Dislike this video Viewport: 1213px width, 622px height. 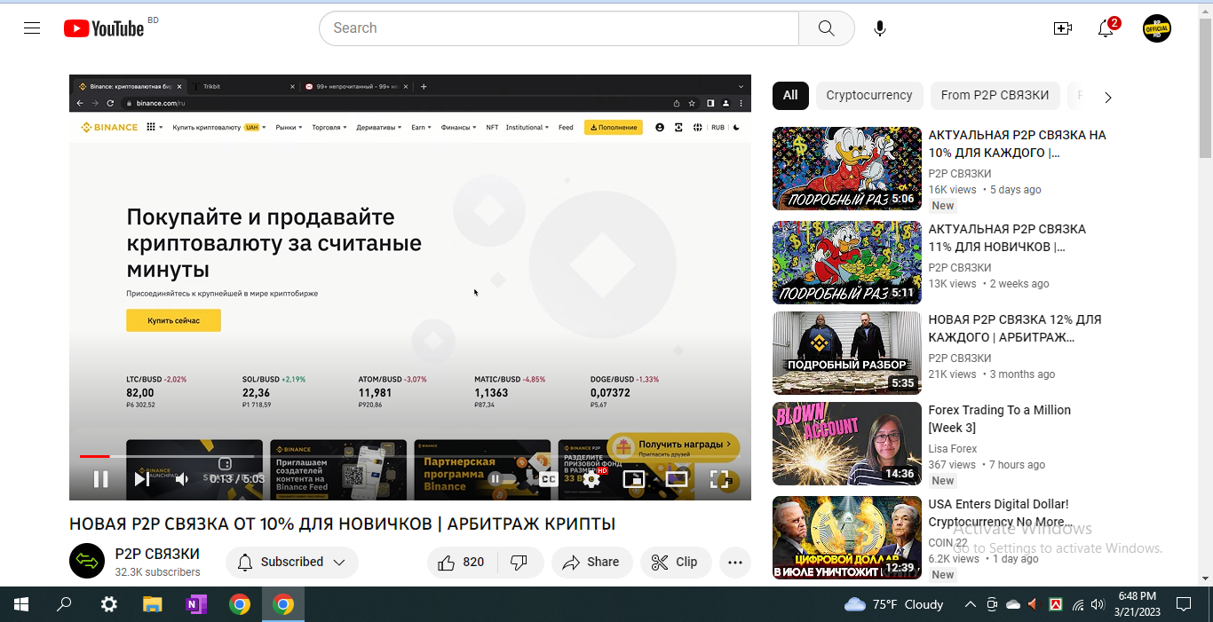[520, 562]
